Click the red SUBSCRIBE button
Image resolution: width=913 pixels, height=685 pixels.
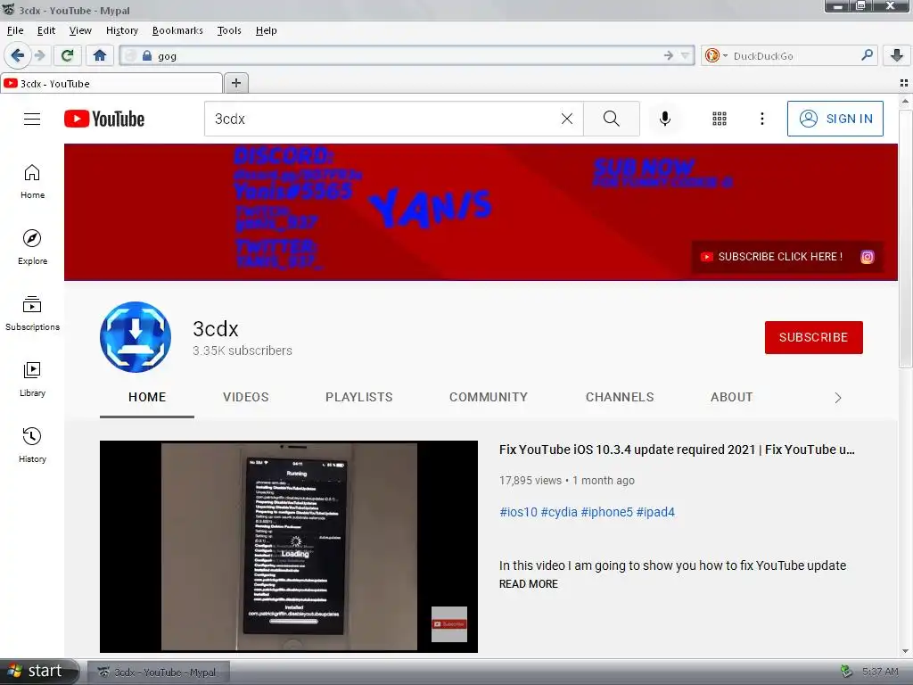pos(813,337)
